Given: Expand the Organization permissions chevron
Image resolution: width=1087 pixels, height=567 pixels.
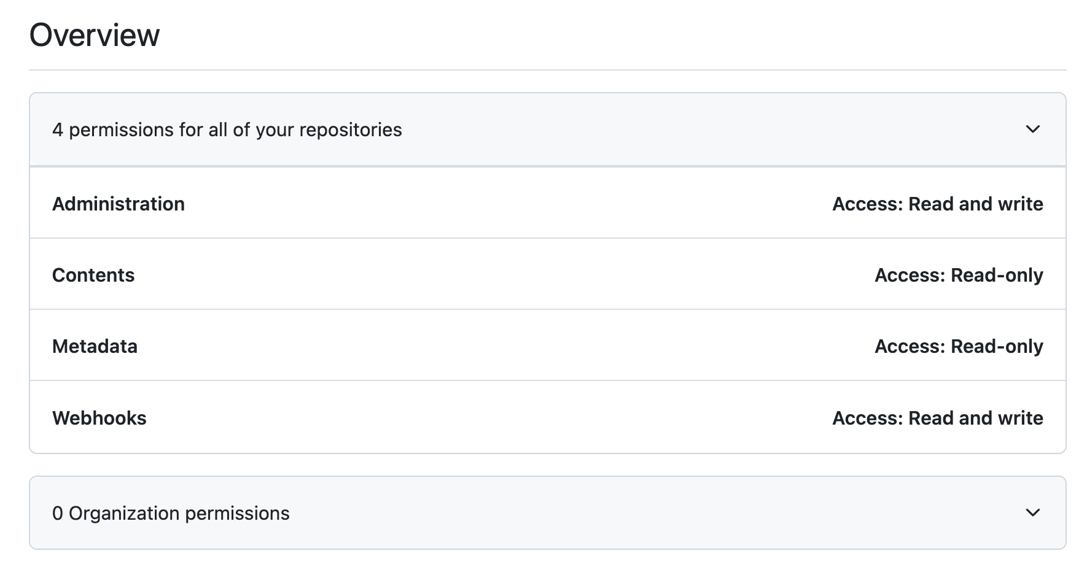Looking at the screenshot, I should point(1032,513).
